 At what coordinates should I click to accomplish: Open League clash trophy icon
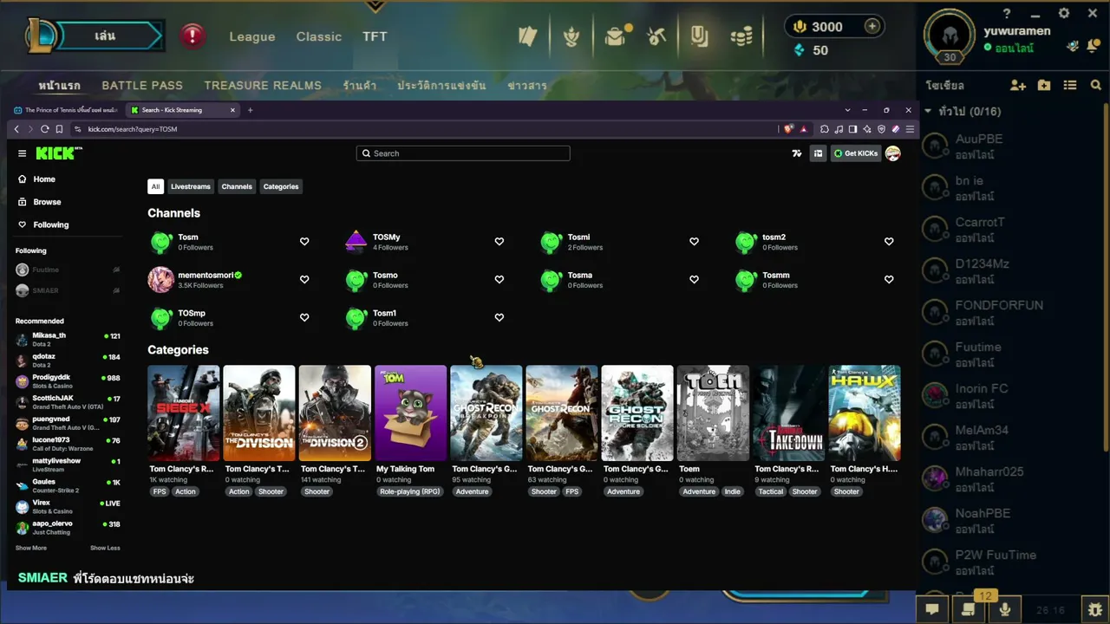point(571,36)
